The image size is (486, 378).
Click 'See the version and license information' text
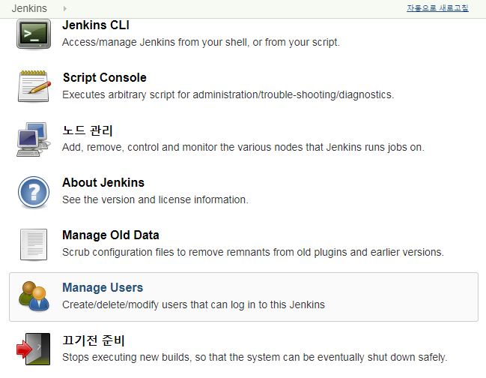155,199
